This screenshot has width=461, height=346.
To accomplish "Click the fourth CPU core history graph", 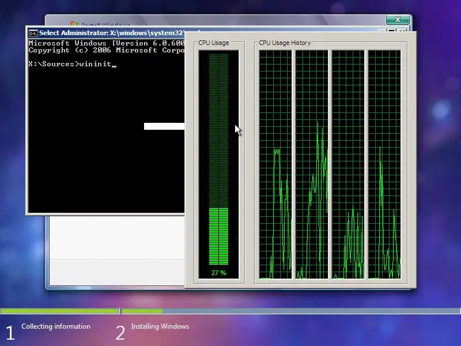I will [x=384, y=164].
